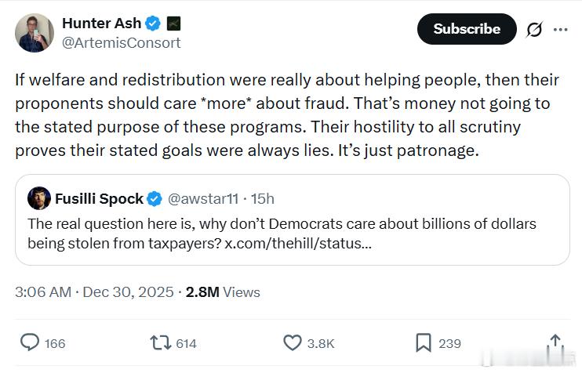Open the @ArtemisConsort handle link
Screen dimensions: 582x373
121,42
